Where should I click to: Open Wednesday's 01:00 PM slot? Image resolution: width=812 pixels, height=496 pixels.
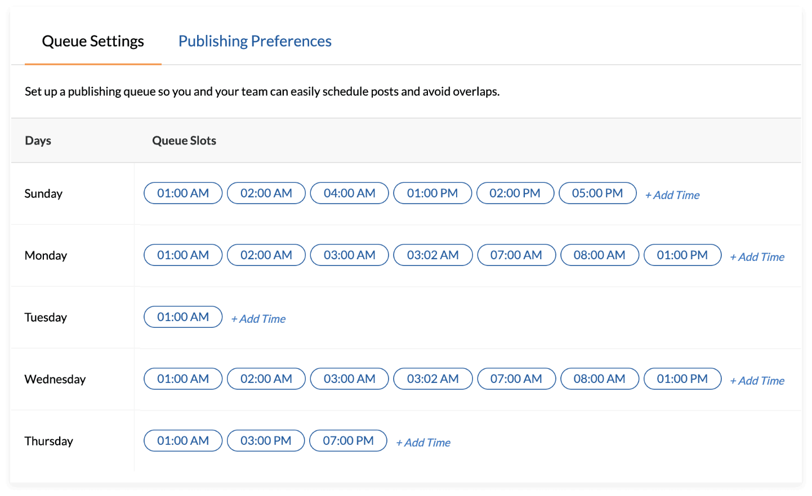click(682, 378)
